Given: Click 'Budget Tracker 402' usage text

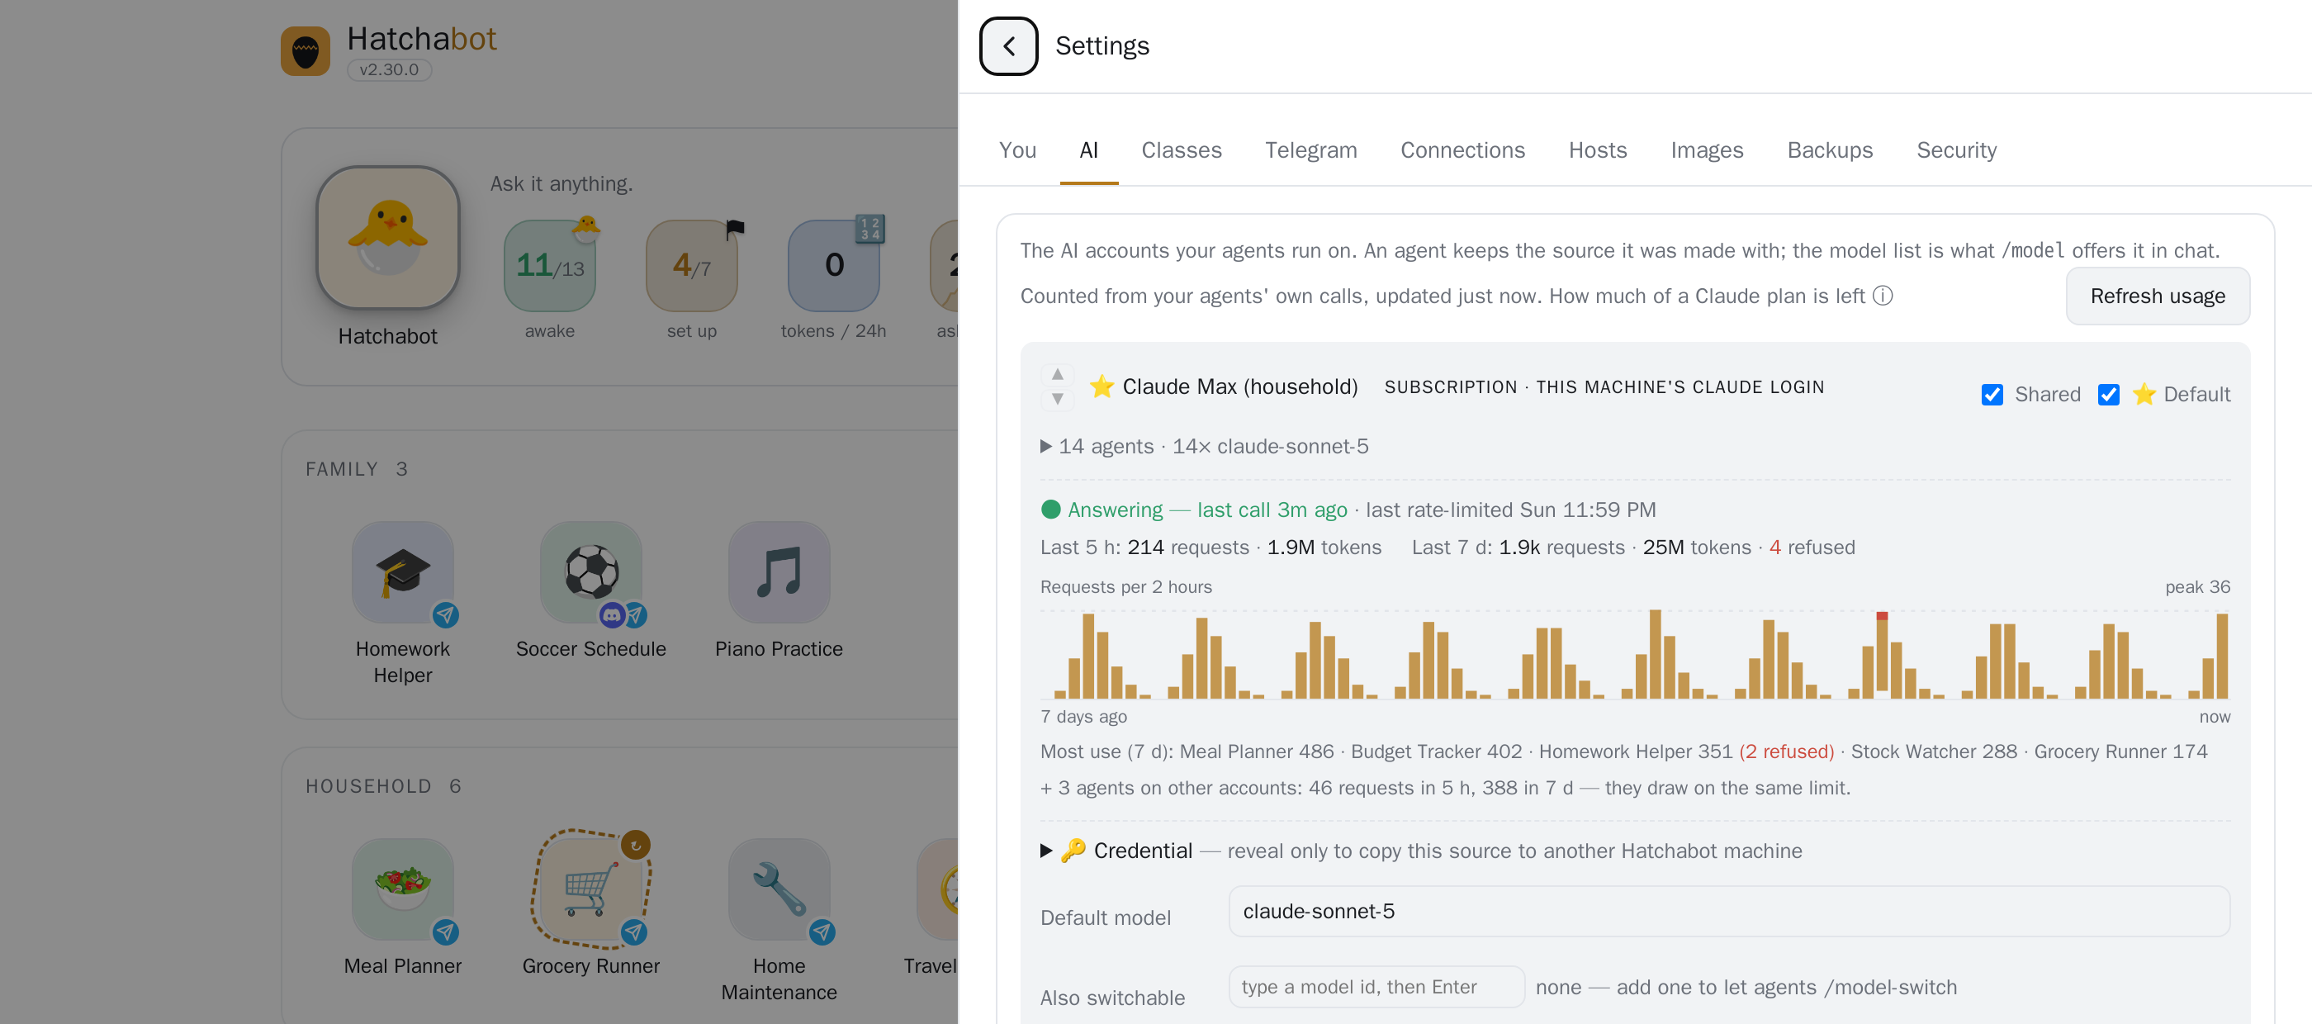Looking at the screenshot, I should (1436, 751).
